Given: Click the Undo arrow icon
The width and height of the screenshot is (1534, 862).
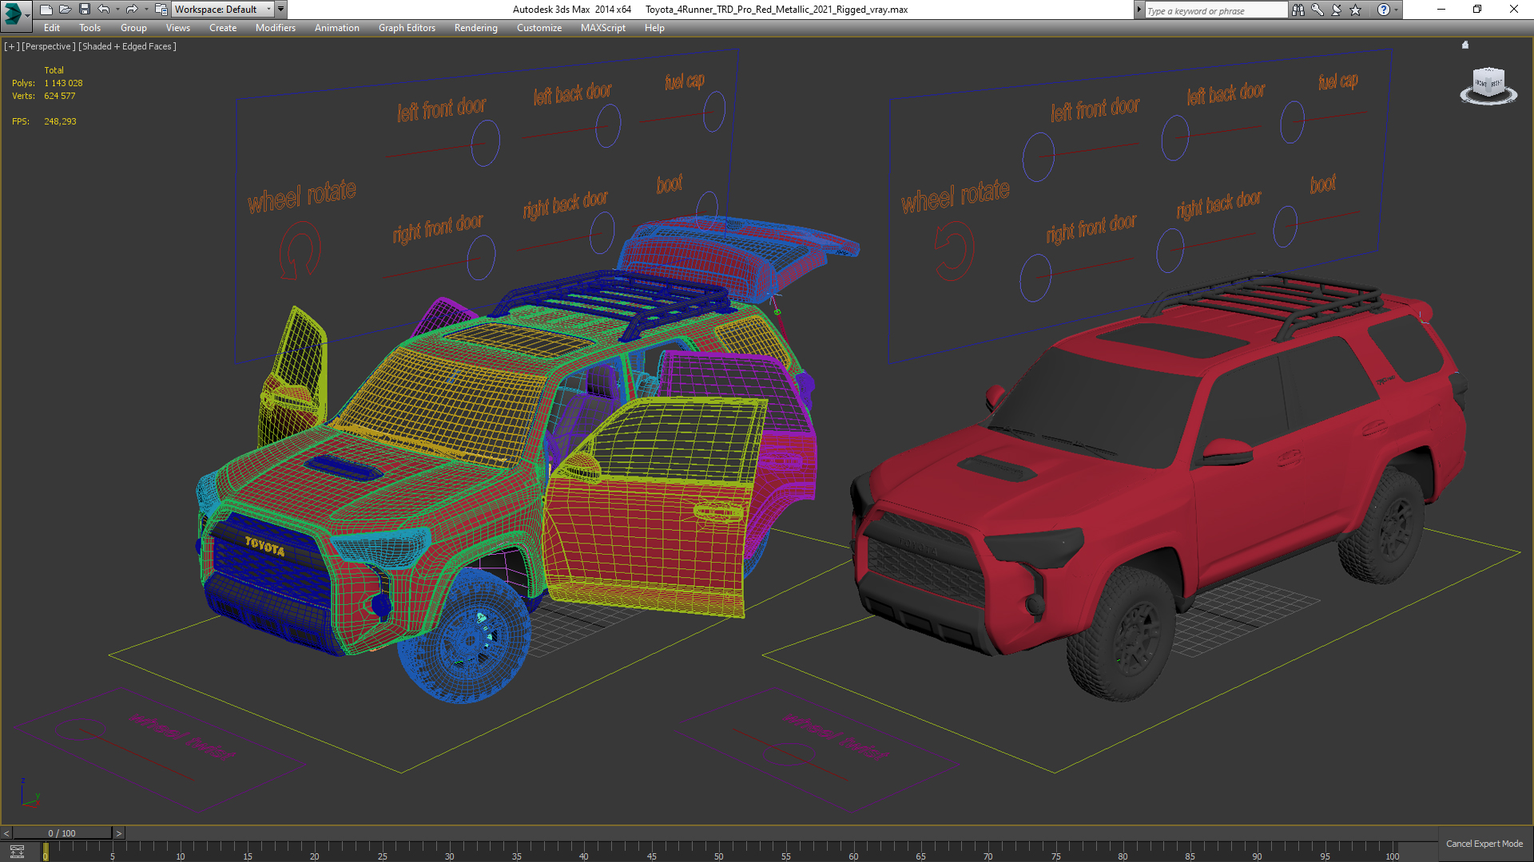Looking at the screenshot, I should pos(104,10).
